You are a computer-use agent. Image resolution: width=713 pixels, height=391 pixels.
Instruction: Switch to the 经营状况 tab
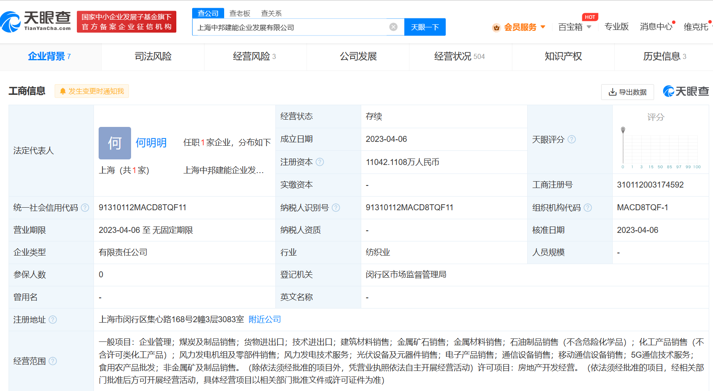(460, 56)
